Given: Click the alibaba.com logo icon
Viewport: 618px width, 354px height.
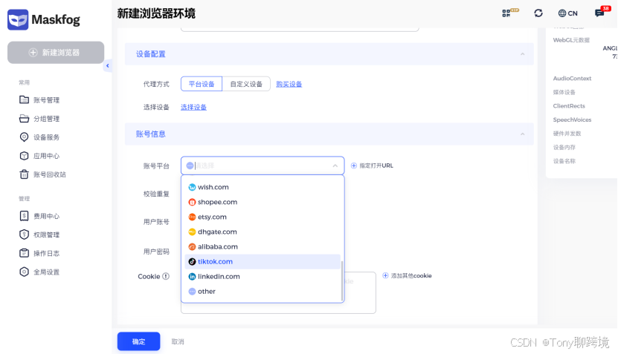Looking at the screenshot, I should click(x=192, y=247).
